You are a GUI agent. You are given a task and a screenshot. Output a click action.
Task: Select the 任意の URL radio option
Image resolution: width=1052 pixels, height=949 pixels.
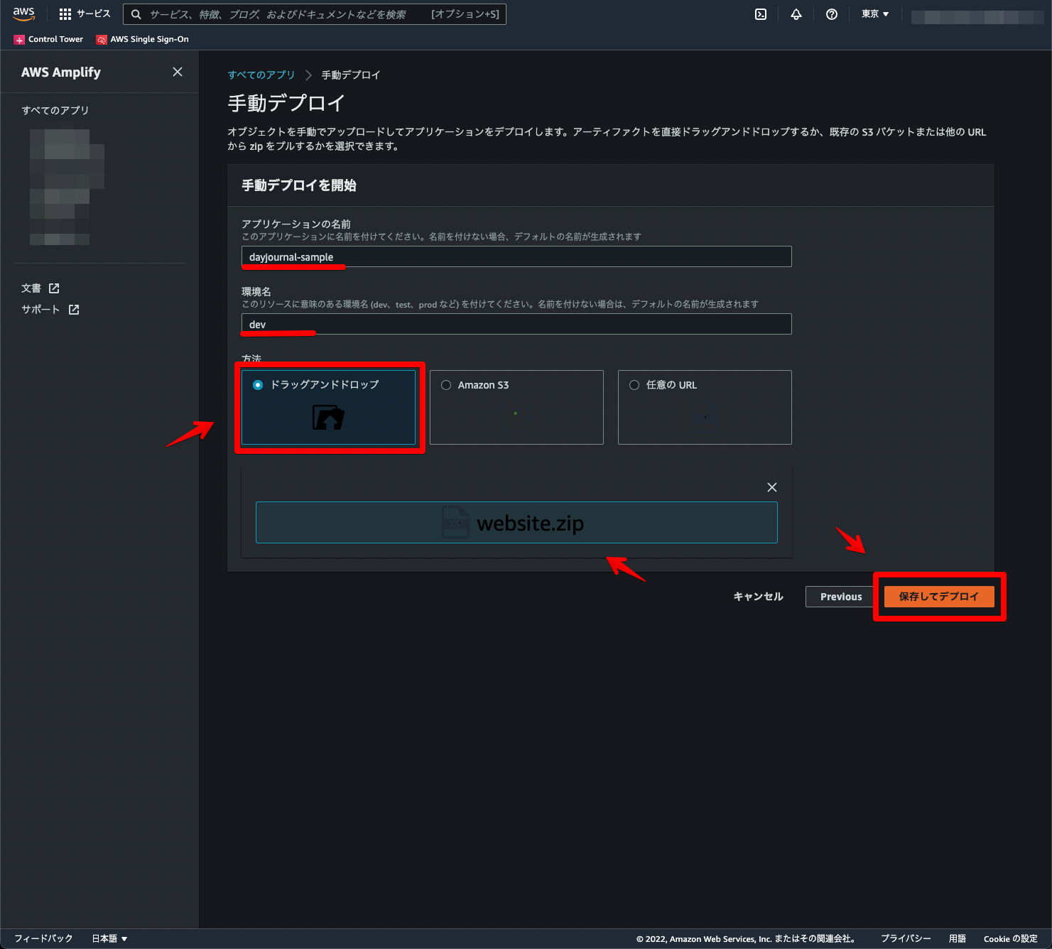click(634, 384)
